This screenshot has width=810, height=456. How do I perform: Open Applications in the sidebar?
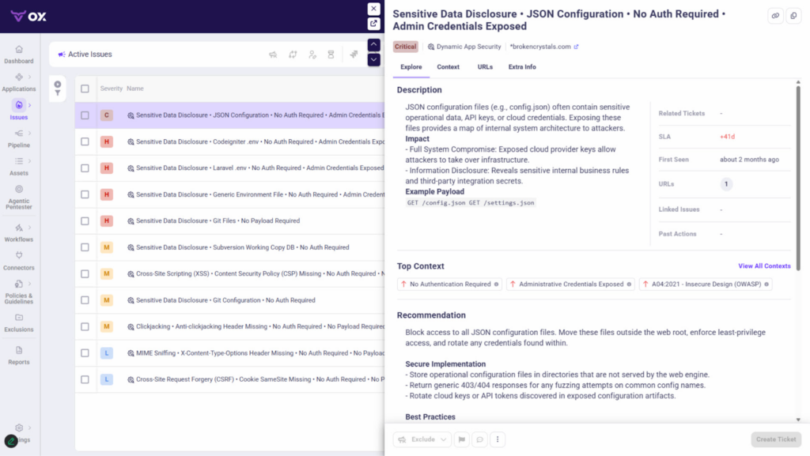pyautogui.click(x=19, y=82)
